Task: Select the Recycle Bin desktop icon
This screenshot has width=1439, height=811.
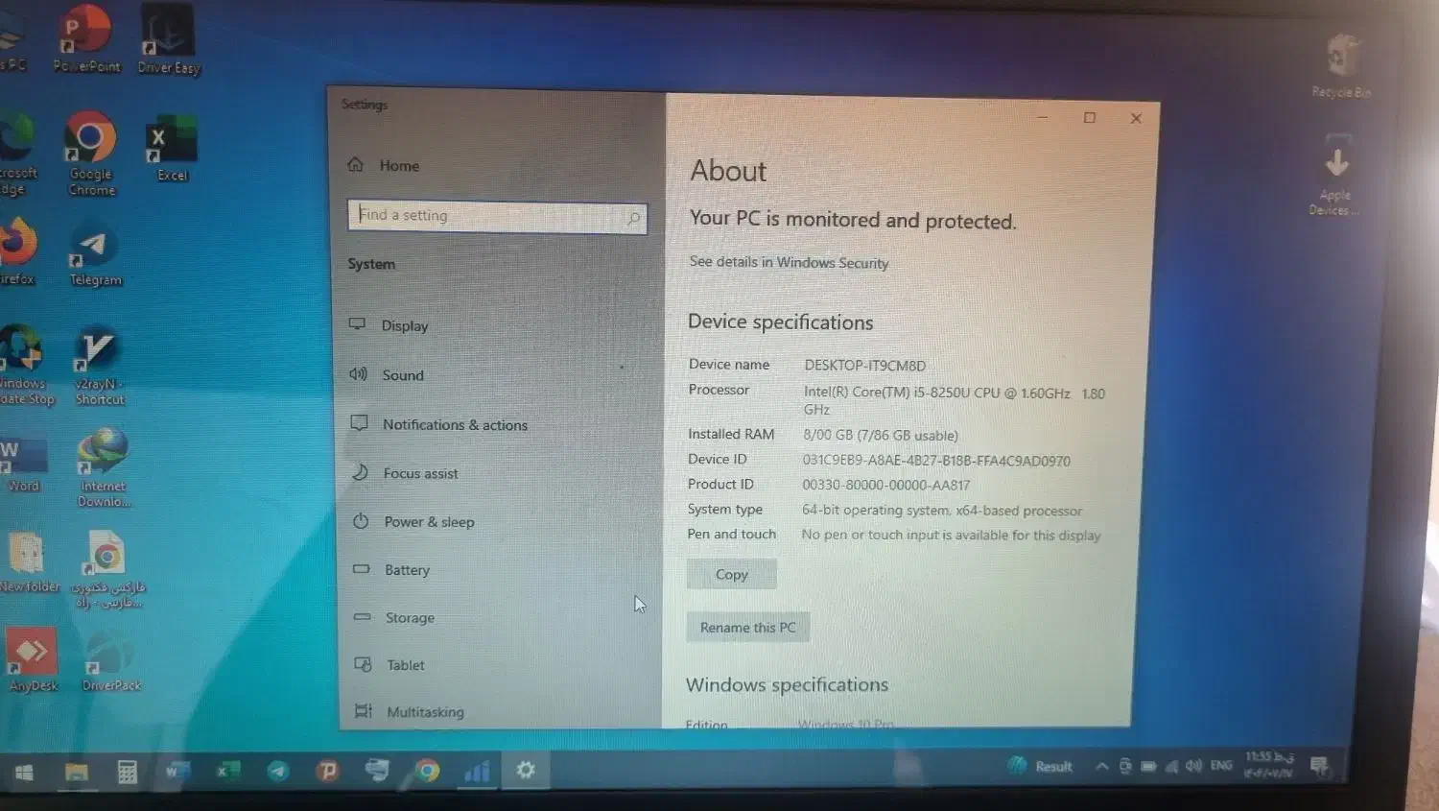Action: [1342, 65]
